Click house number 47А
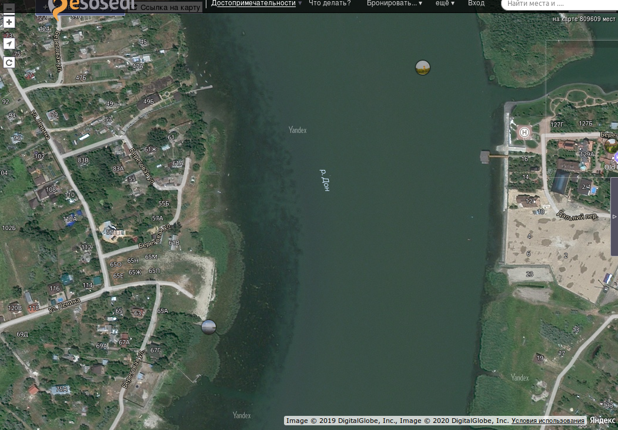 138,66
